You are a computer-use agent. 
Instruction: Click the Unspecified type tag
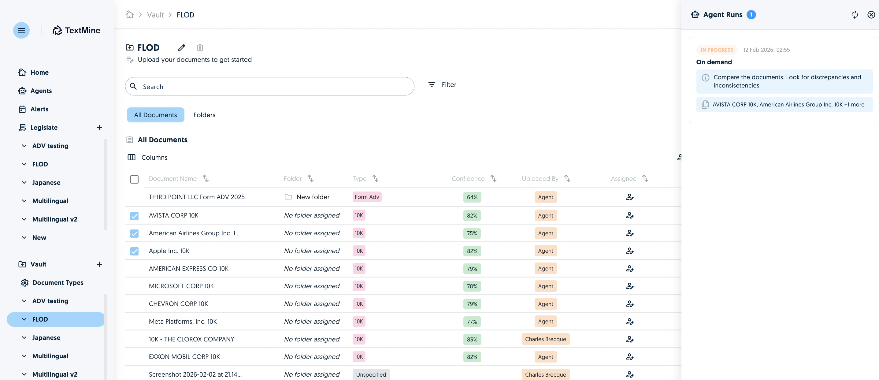point(371,374)
